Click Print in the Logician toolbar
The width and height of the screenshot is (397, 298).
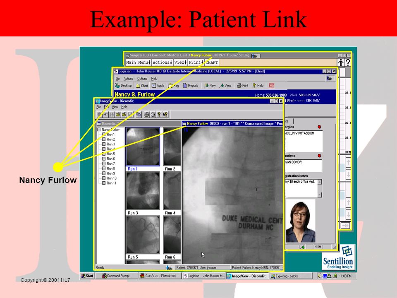click(243, 86)
